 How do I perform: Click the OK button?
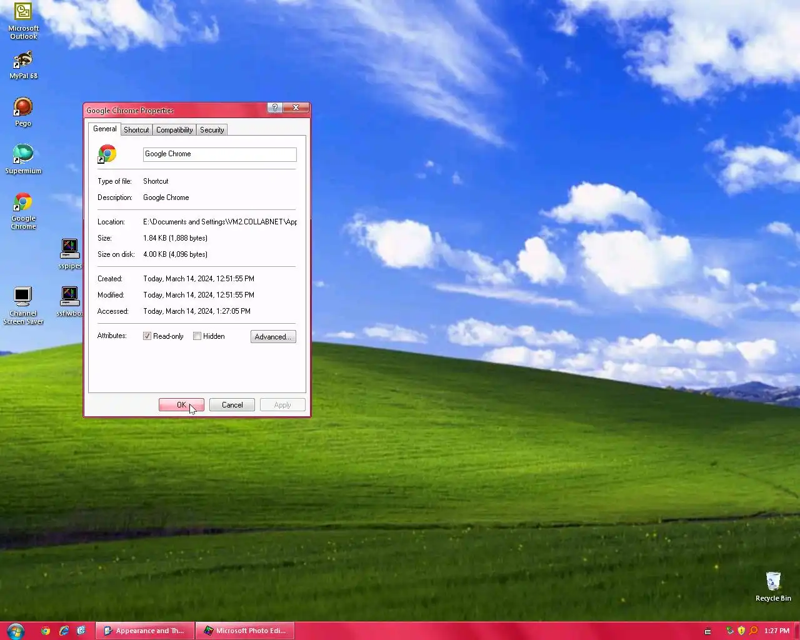click(x=181, y=405)
